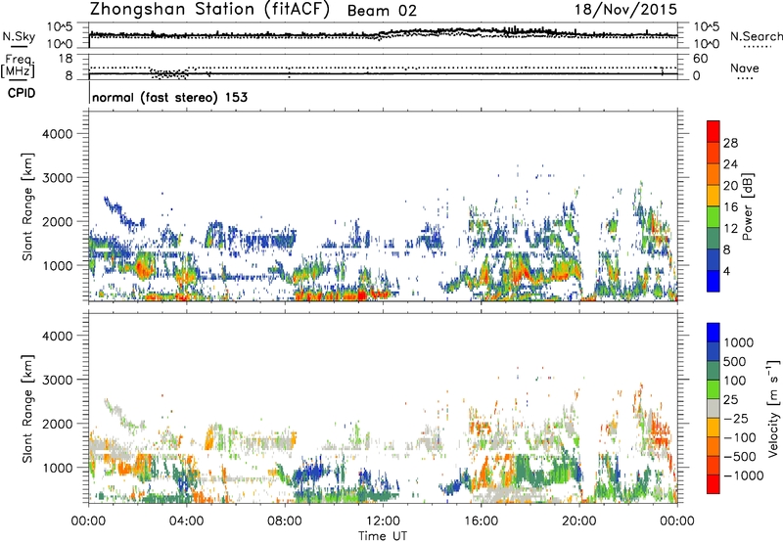Pick the gray Velocity colorbar segment
This screenshot has width=783, height=542.
[x=714, y=409]
